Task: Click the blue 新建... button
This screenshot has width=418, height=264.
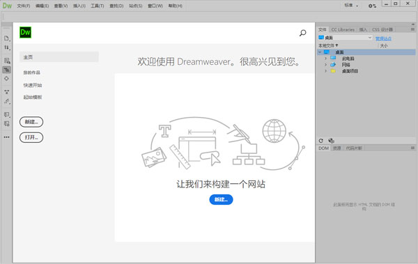Action: click(x=221, y=199)
